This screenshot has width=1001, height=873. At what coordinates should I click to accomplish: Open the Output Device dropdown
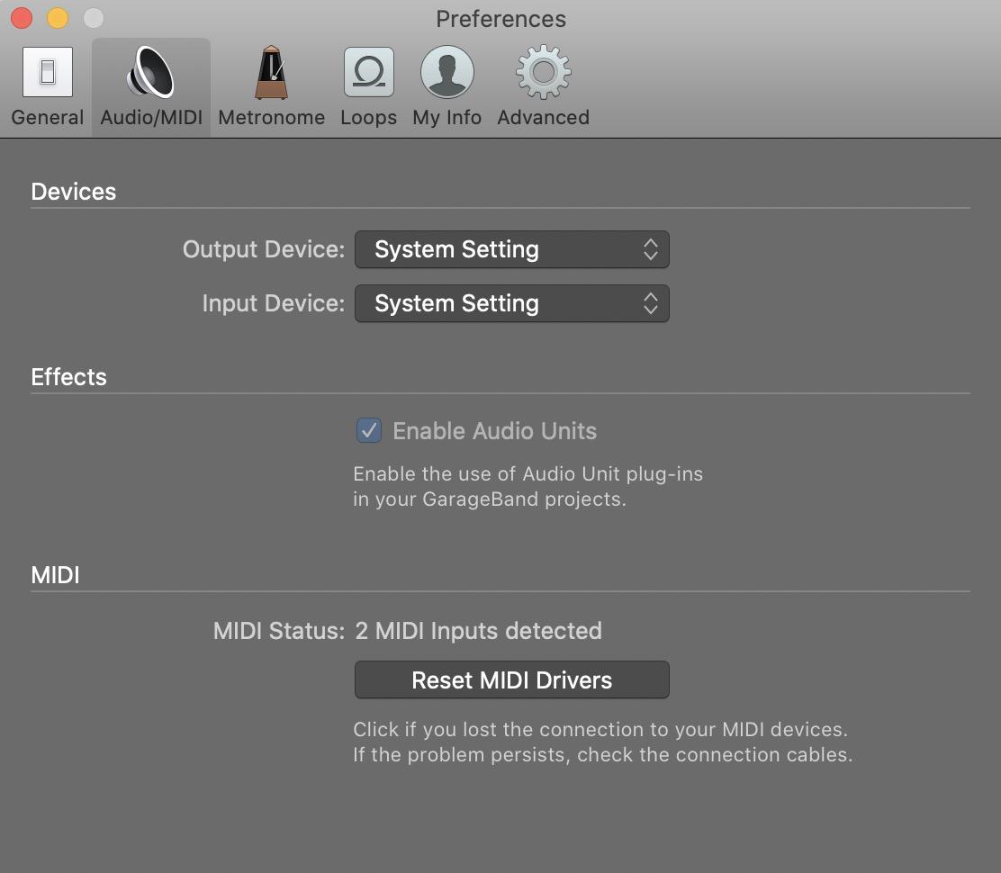point(510,249)
